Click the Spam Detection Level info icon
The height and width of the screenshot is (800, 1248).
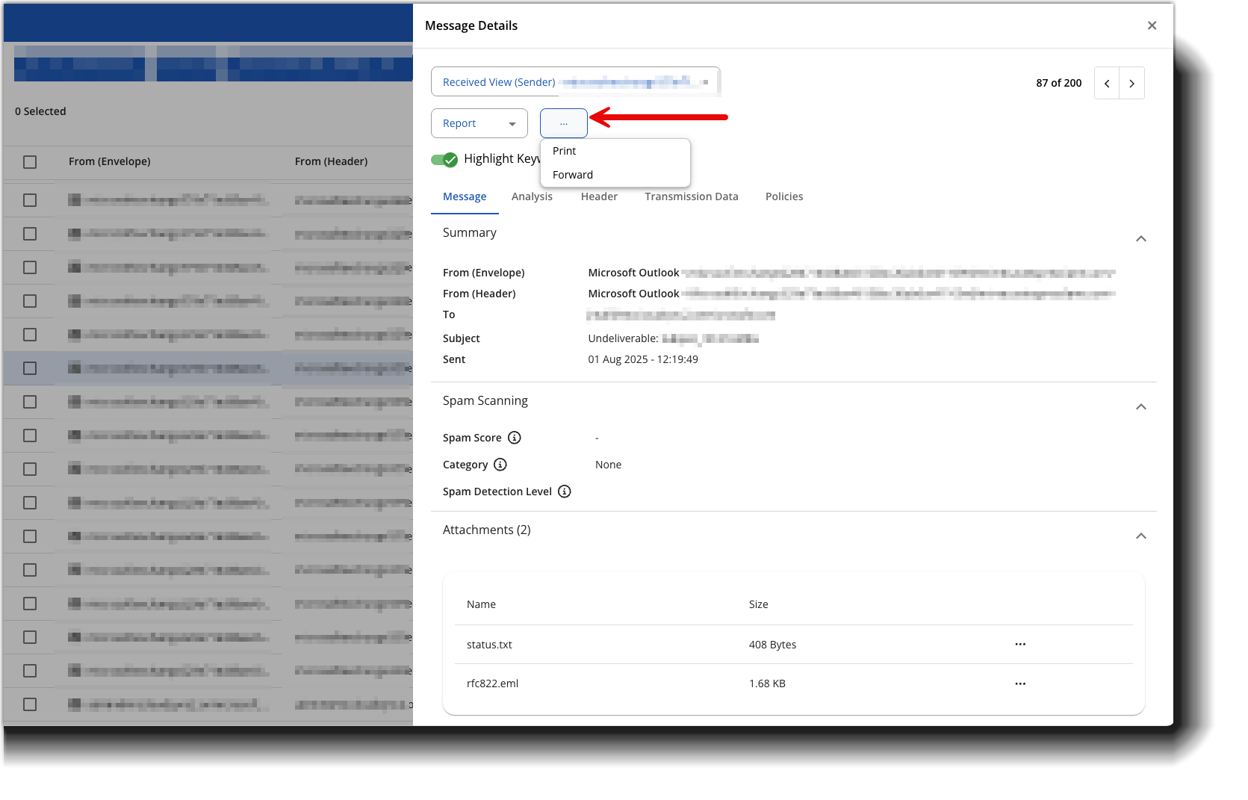pos(565,492)
